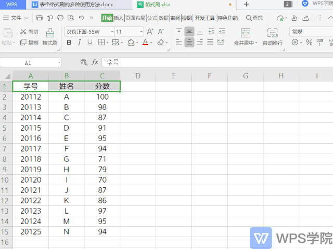This screenshot has width=333, height=249.
Task: Toggle bottom vertical alignment
Action: pyautogui.click(x=200, y=32)
